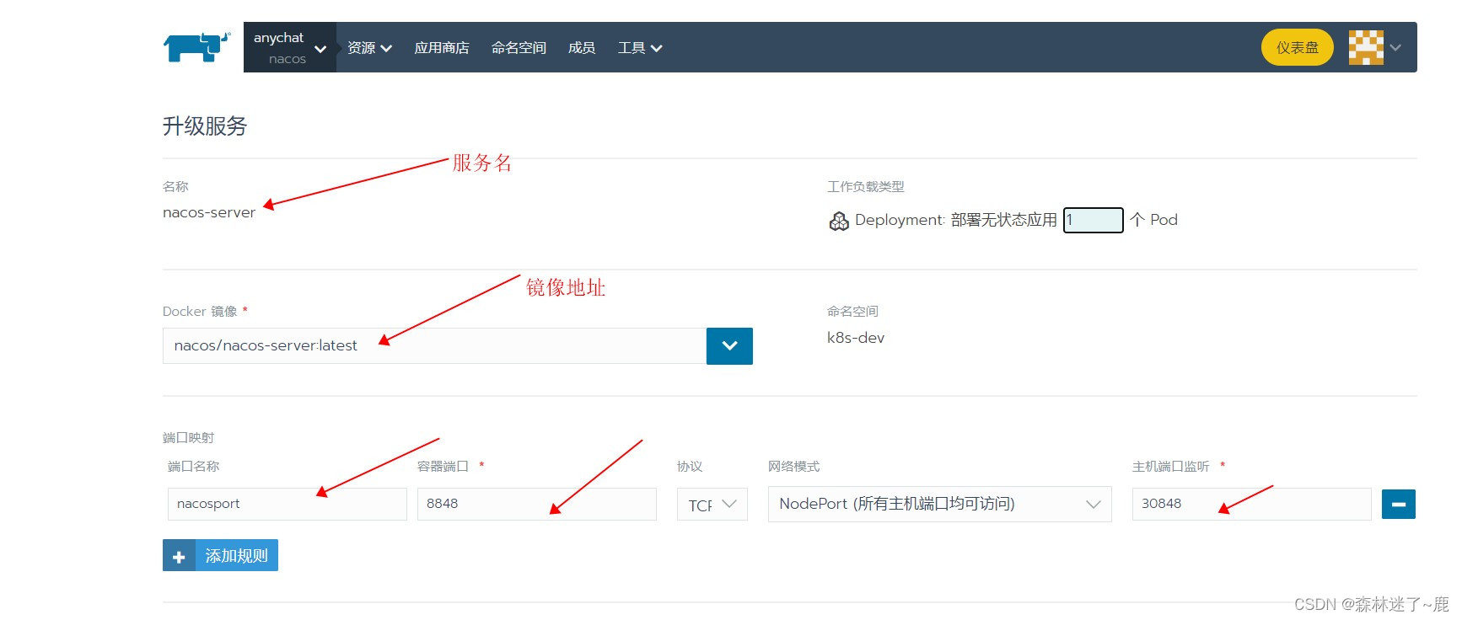Open the 网络模式 NodePort dropdown
Image resolution: width=1462 pixels, height=620 pixels.
940,504
